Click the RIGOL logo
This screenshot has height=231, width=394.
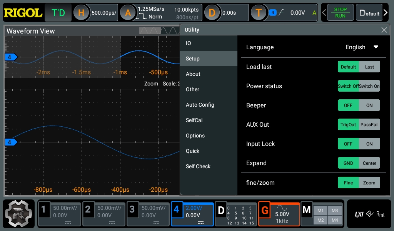tap(23, 13)
